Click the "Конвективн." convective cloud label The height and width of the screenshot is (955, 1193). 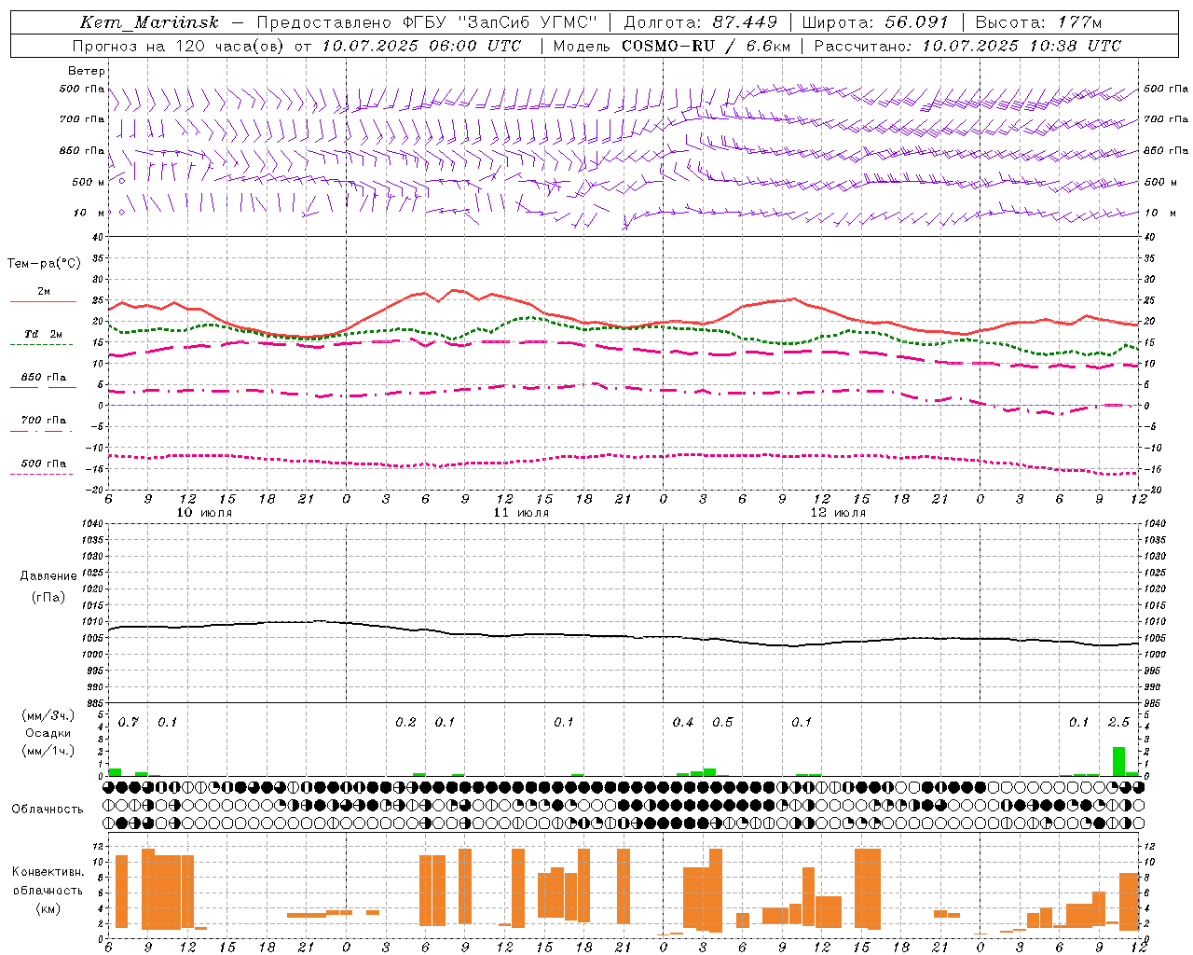tap(48, 872)
